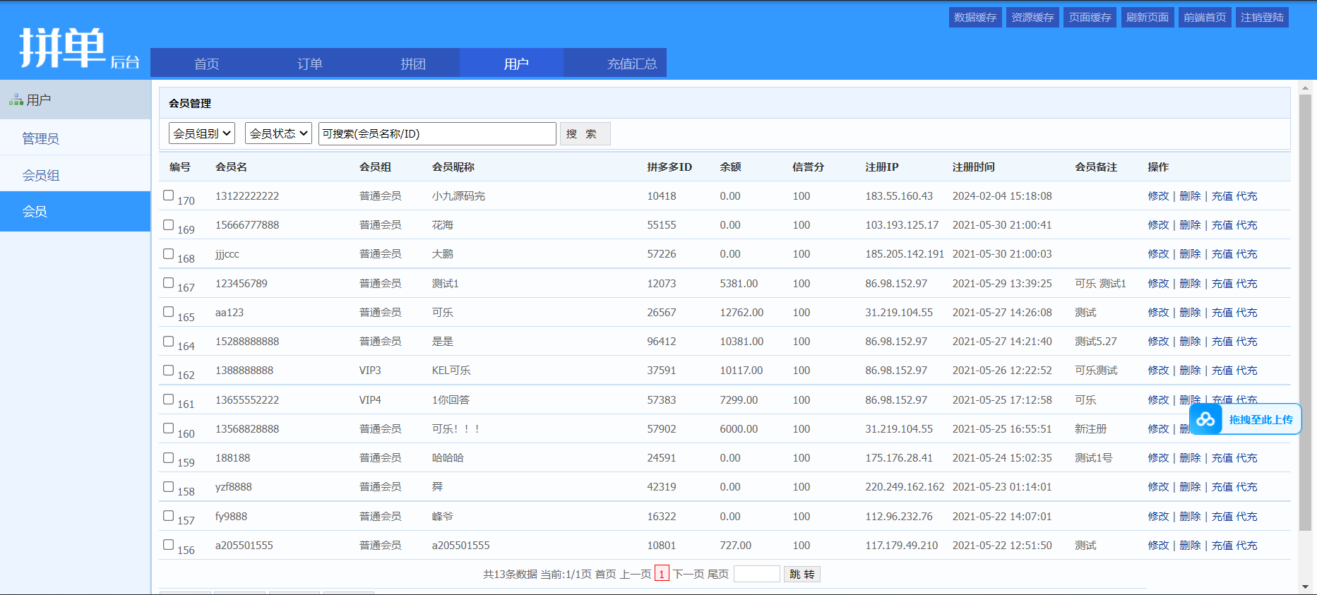This screenshot has width=1317, height=595.
Task: Click pagination 首页 link
Action: (606, 575)
